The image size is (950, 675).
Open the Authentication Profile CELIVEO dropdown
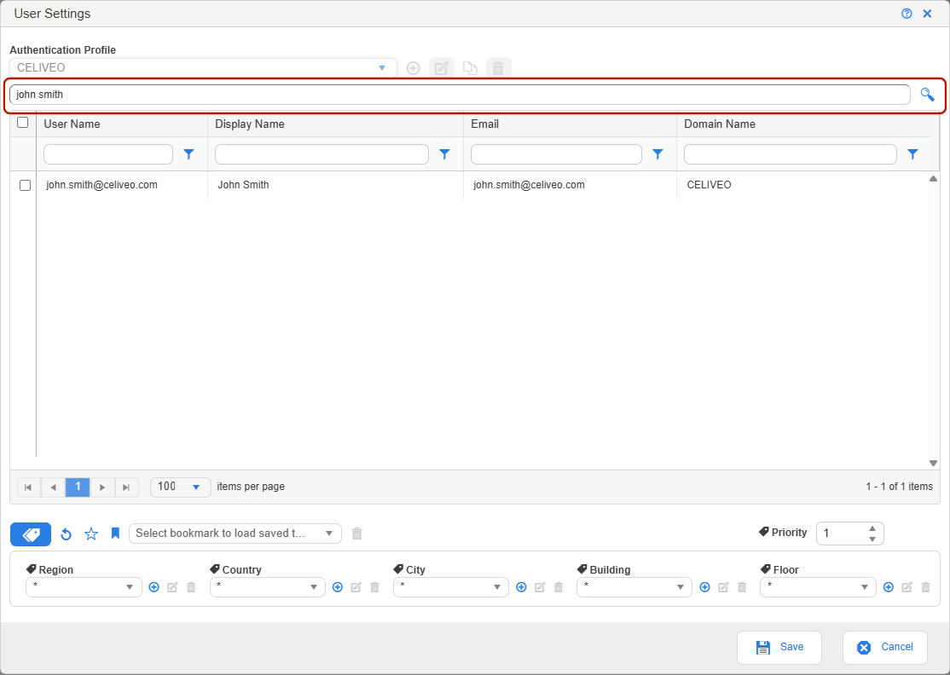point(204,68)
